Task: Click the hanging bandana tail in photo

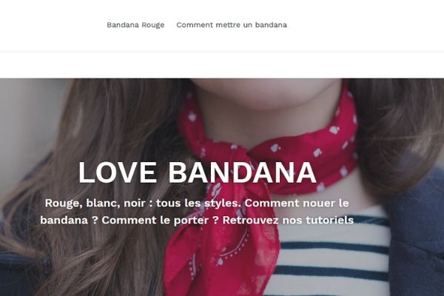Action: point(221,249)
